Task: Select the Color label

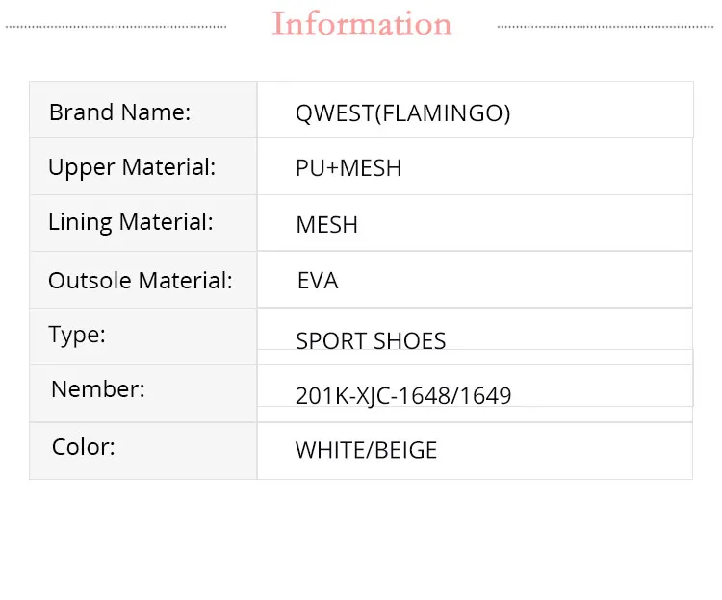Action: [84, 447]
